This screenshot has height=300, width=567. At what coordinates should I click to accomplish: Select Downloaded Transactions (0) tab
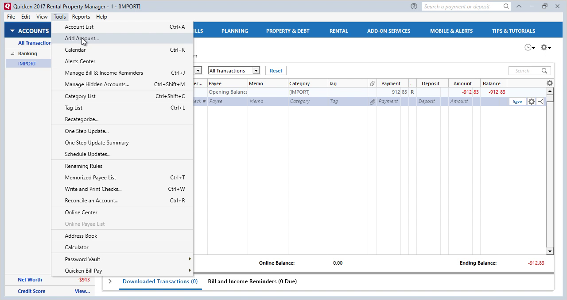(x=160, y=281)
